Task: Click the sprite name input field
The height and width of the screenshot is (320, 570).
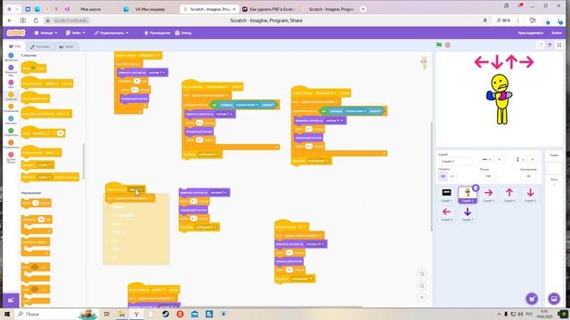Action: (455, 161)
